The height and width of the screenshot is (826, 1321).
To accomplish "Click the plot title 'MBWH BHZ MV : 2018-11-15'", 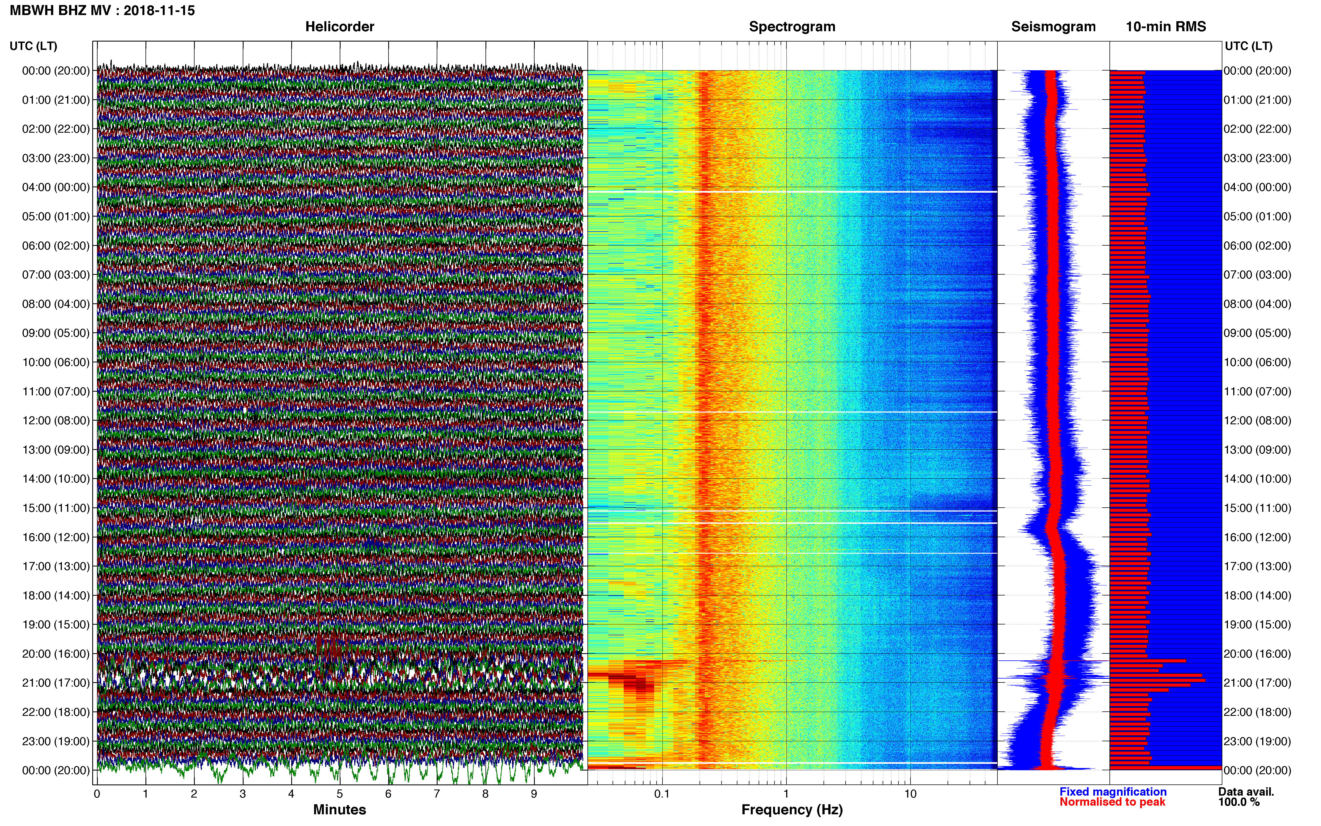I will click(x=102, y=10).
